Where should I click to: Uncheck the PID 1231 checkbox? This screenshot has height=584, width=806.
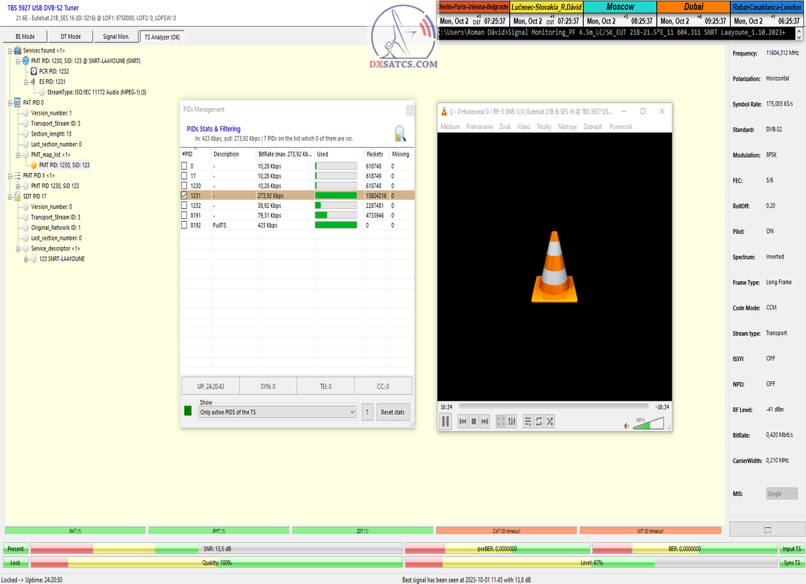(185, 195)
